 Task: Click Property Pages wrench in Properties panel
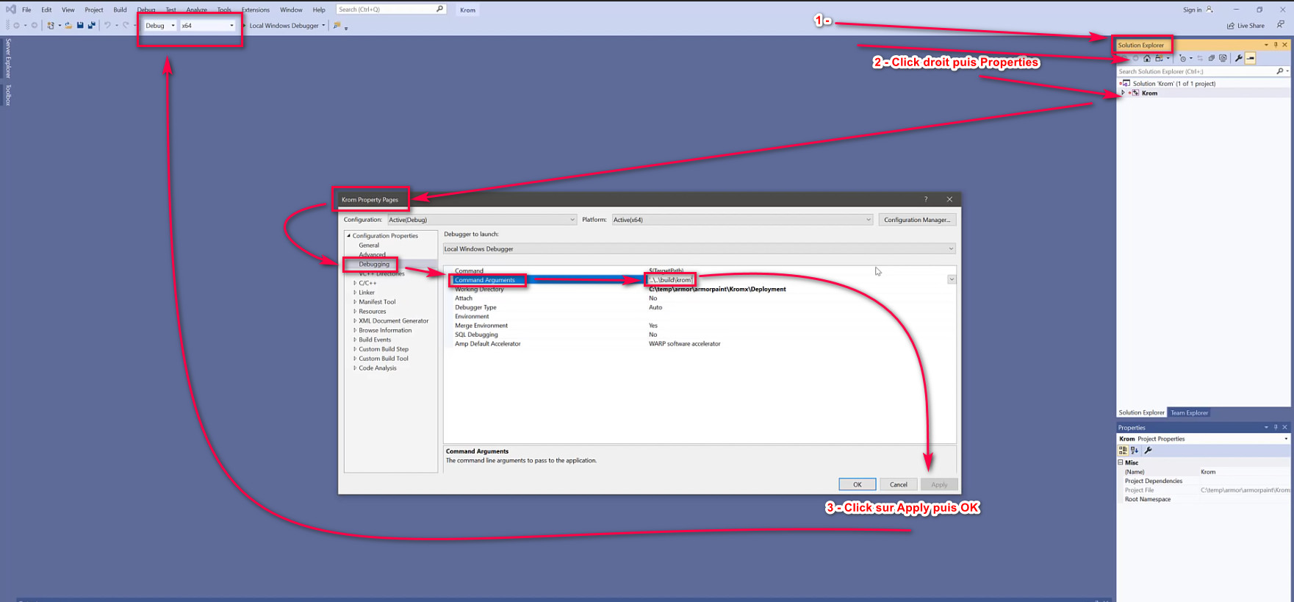[x=1148, y=450]
